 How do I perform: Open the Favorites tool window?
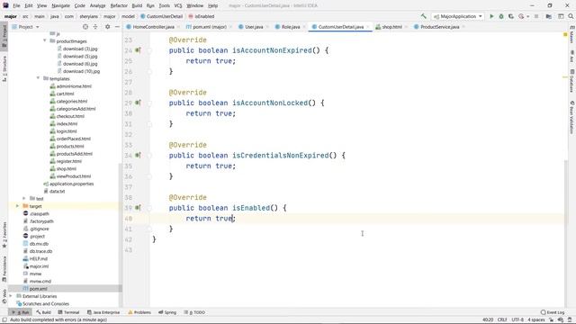point(4,235)
